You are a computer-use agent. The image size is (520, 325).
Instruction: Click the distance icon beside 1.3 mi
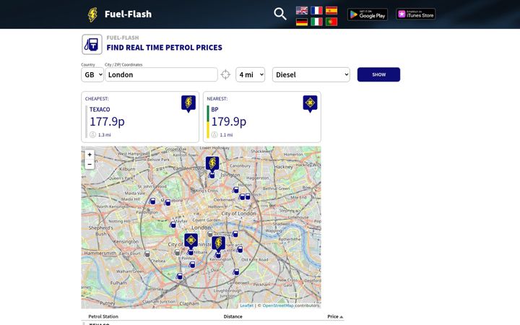point(93,134)
